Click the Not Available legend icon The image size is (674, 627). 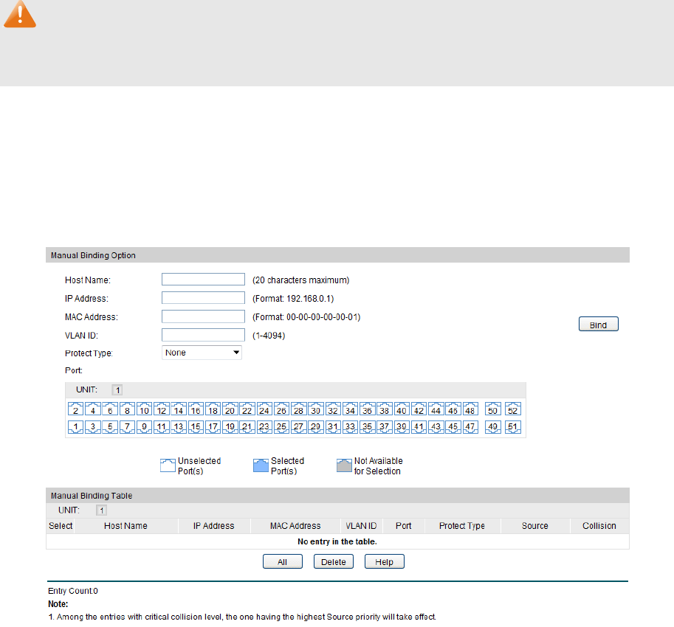point(344,465)
